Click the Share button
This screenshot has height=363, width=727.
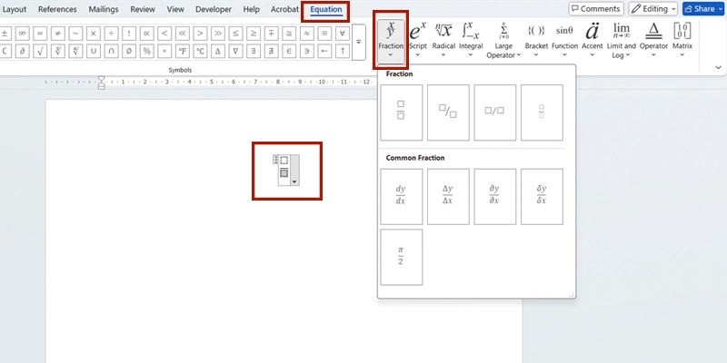point(703,8)
